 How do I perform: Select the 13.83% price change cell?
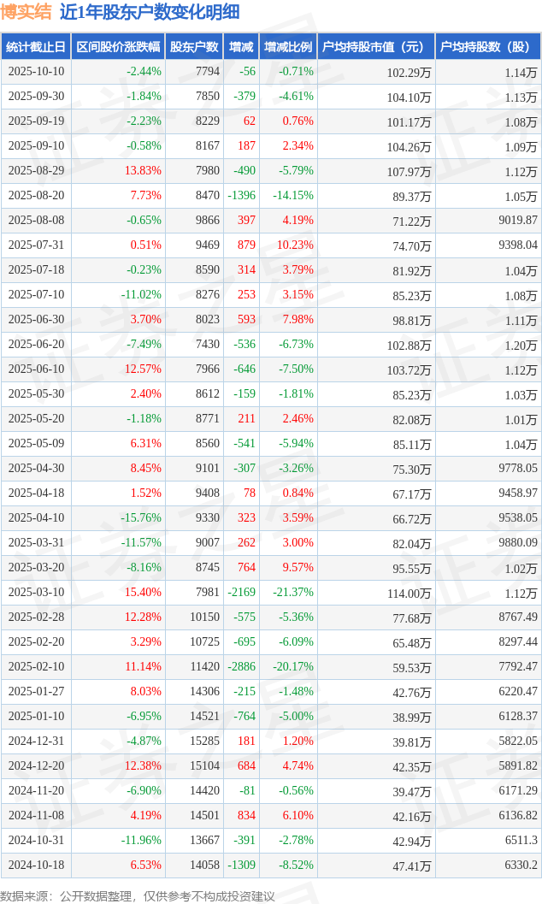tap(143, 171)
